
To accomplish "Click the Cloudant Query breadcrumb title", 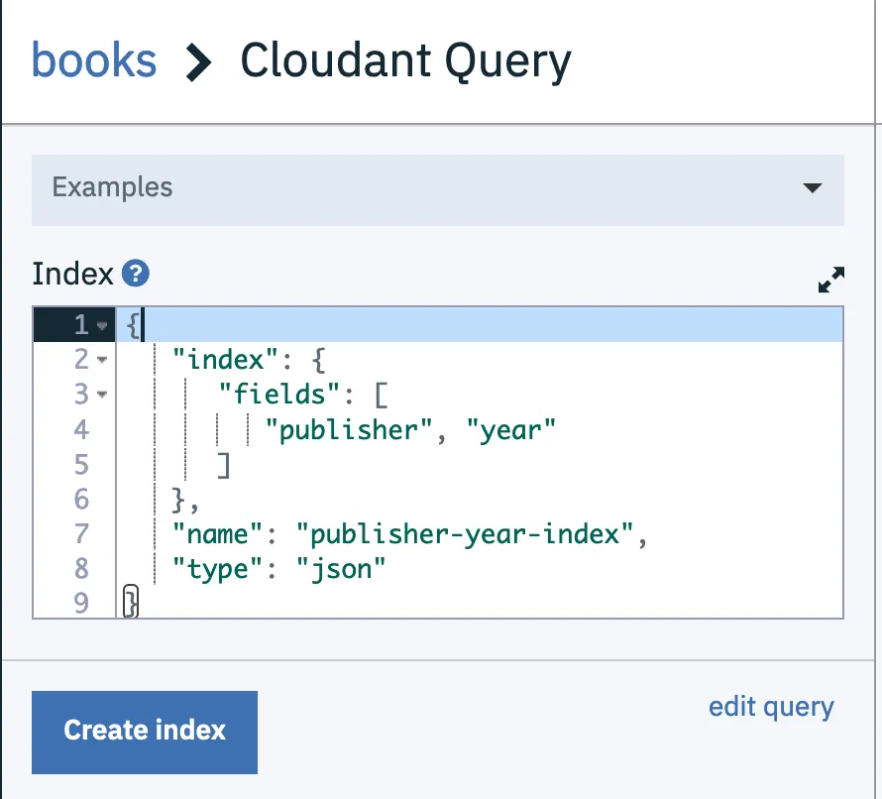I will (x=405, y=61).
